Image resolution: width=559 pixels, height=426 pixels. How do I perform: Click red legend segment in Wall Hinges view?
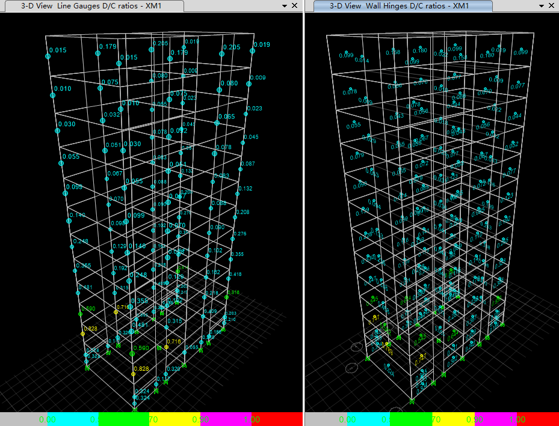pos(538,419)
